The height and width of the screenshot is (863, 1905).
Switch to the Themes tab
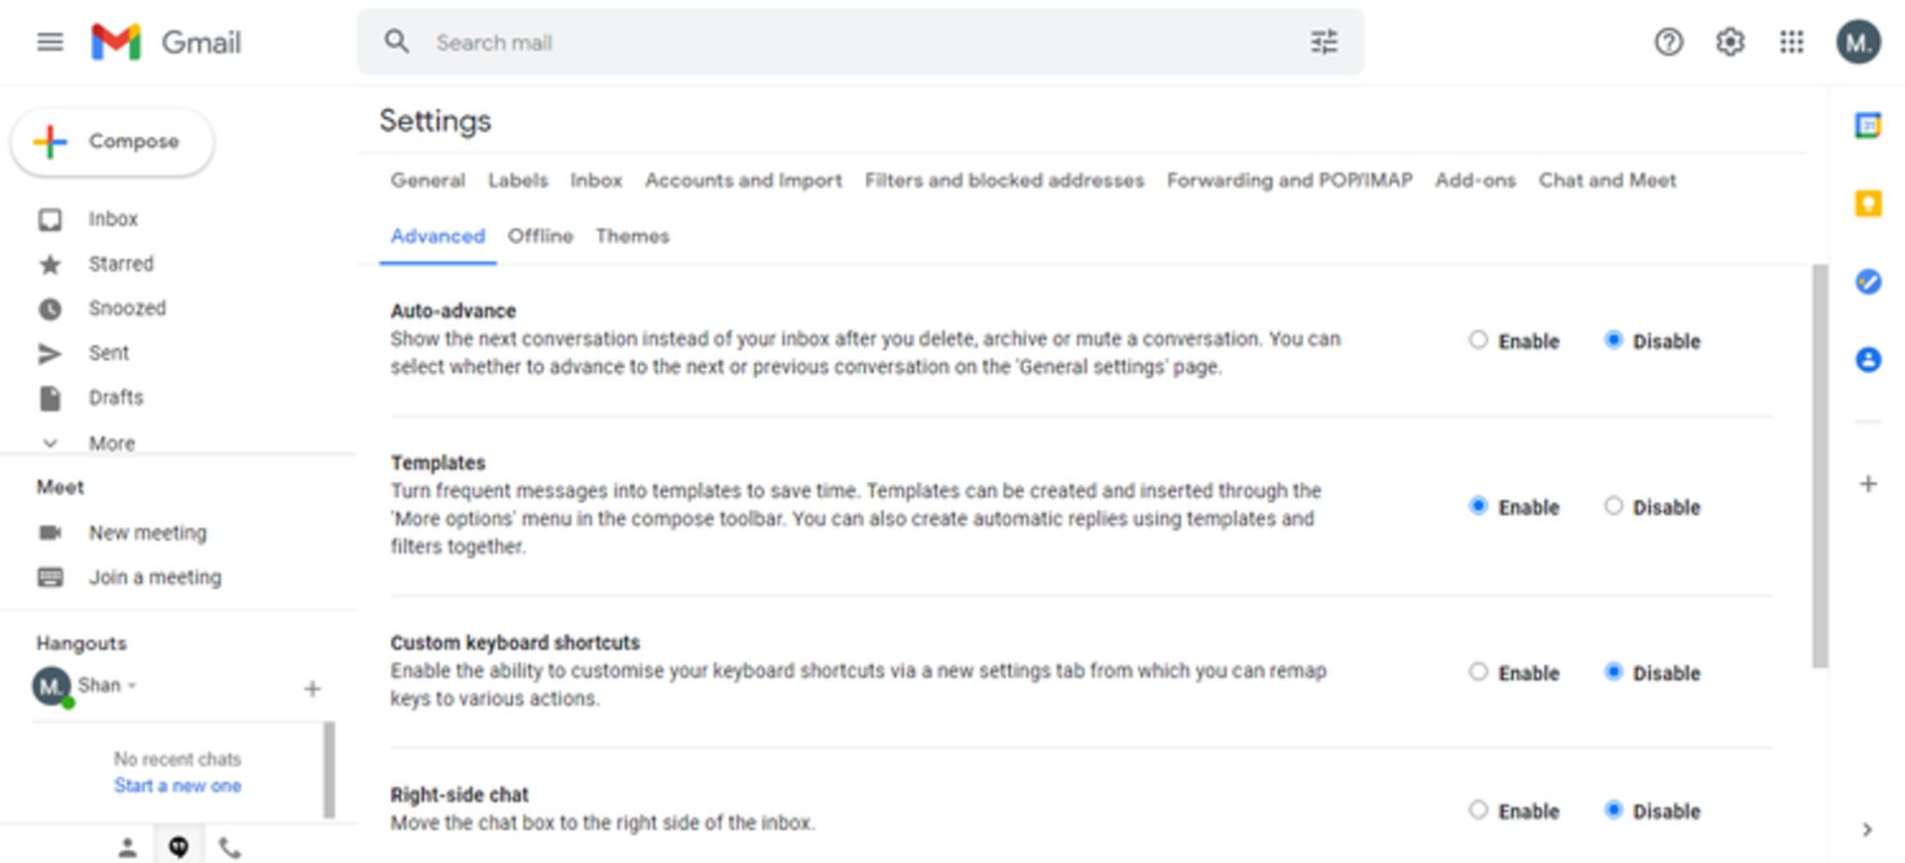pos(632,236)
